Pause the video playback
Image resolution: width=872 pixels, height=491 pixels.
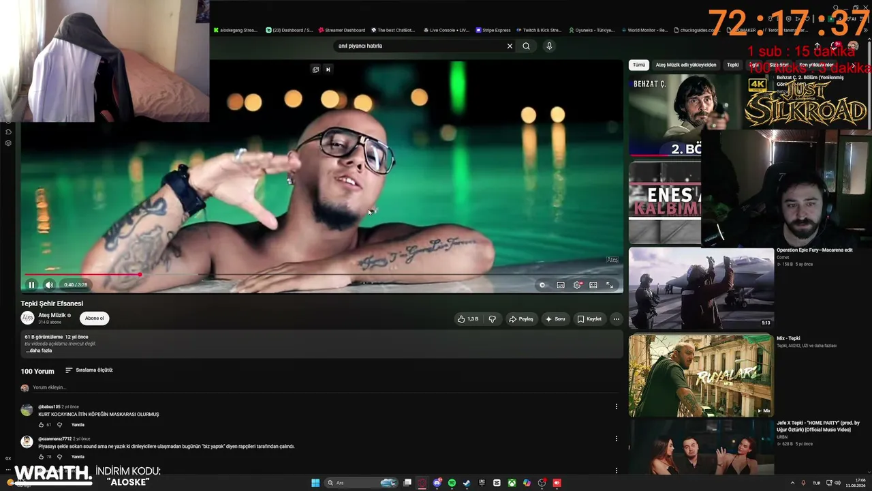tap(31, 285)
